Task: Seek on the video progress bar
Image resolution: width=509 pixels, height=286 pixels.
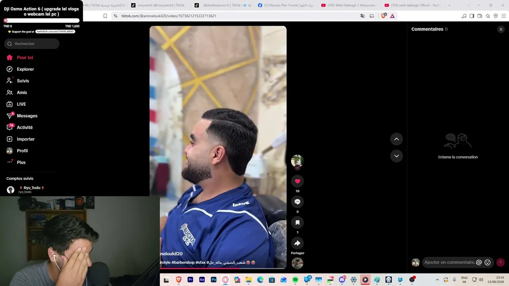Action: click(218, 268)
